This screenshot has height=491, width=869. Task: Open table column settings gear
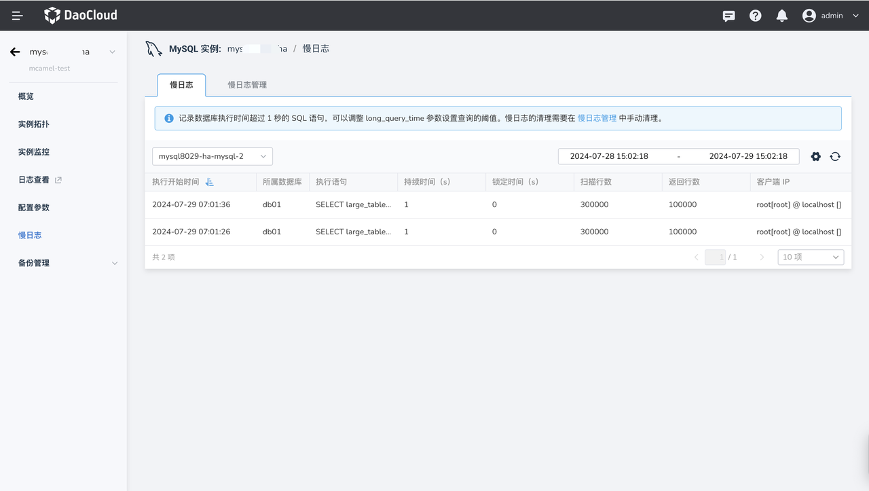click(x=815, y=156)
